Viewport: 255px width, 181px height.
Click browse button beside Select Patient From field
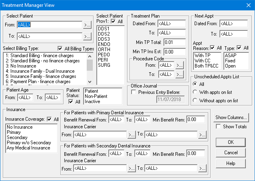click(x=87, y=25)
